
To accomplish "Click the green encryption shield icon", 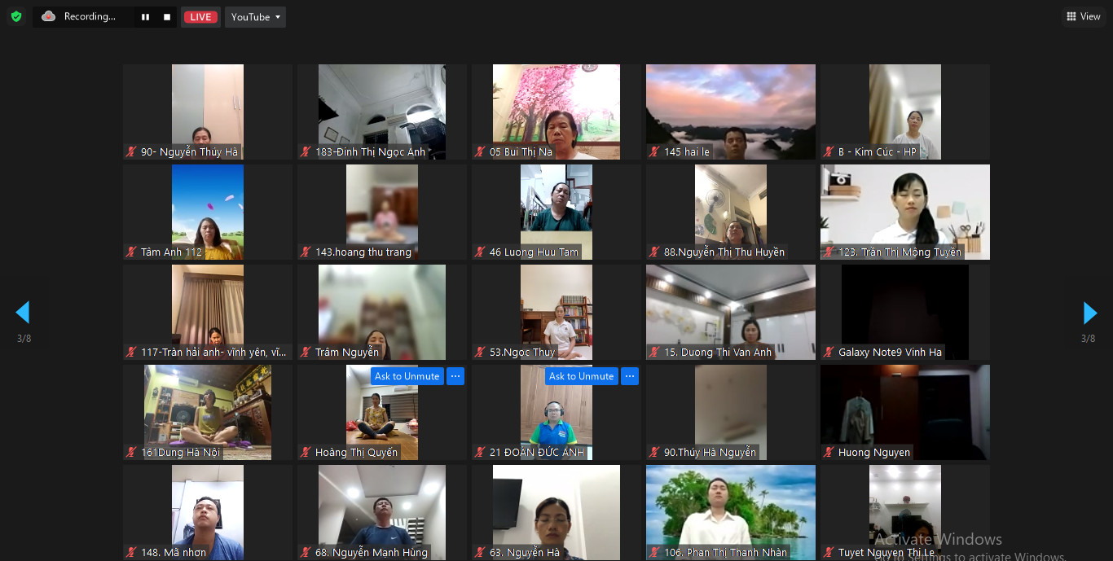I will coord(16,16).
